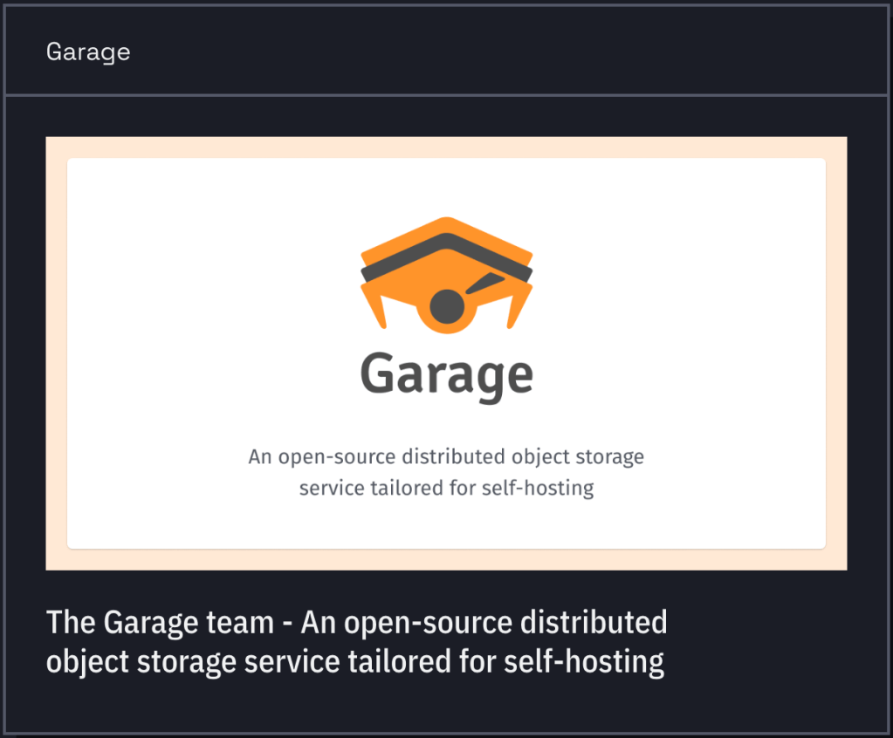Click the orange roof of the Garage logo

(446, 227)
